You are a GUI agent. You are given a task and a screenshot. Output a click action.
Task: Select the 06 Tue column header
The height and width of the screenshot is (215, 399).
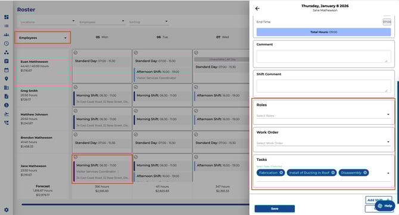162,37
